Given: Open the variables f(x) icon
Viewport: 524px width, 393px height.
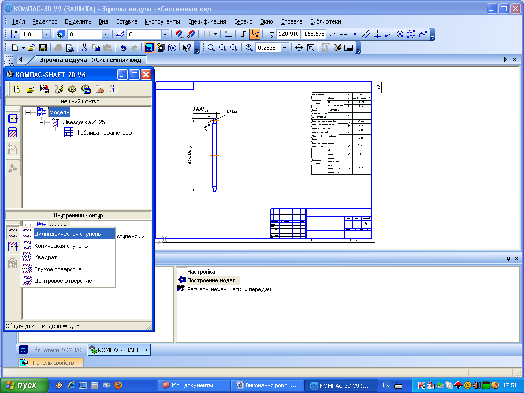Looking at the screenshot, I should click(x=172, y=48).
